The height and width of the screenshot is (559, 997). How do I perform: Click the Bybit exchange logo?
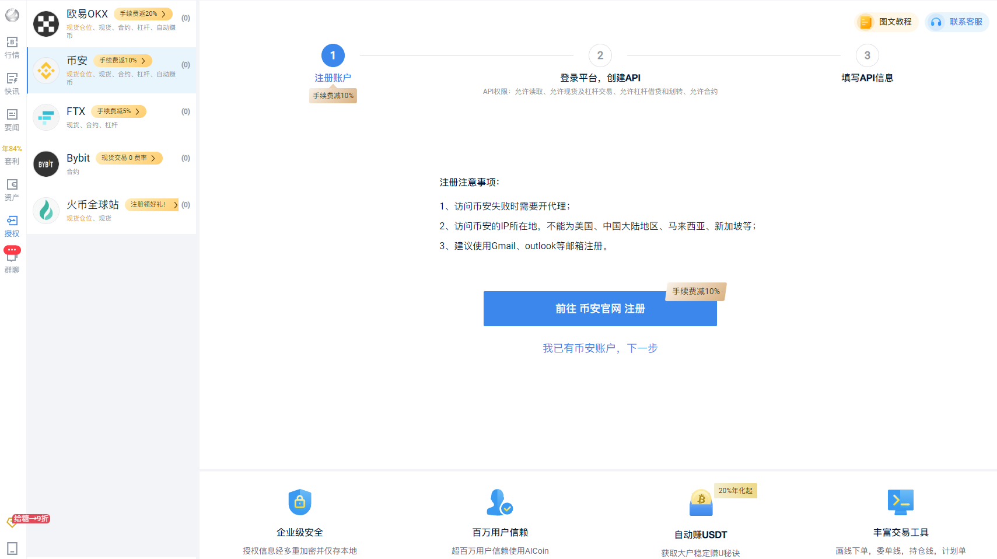[46, 164]
